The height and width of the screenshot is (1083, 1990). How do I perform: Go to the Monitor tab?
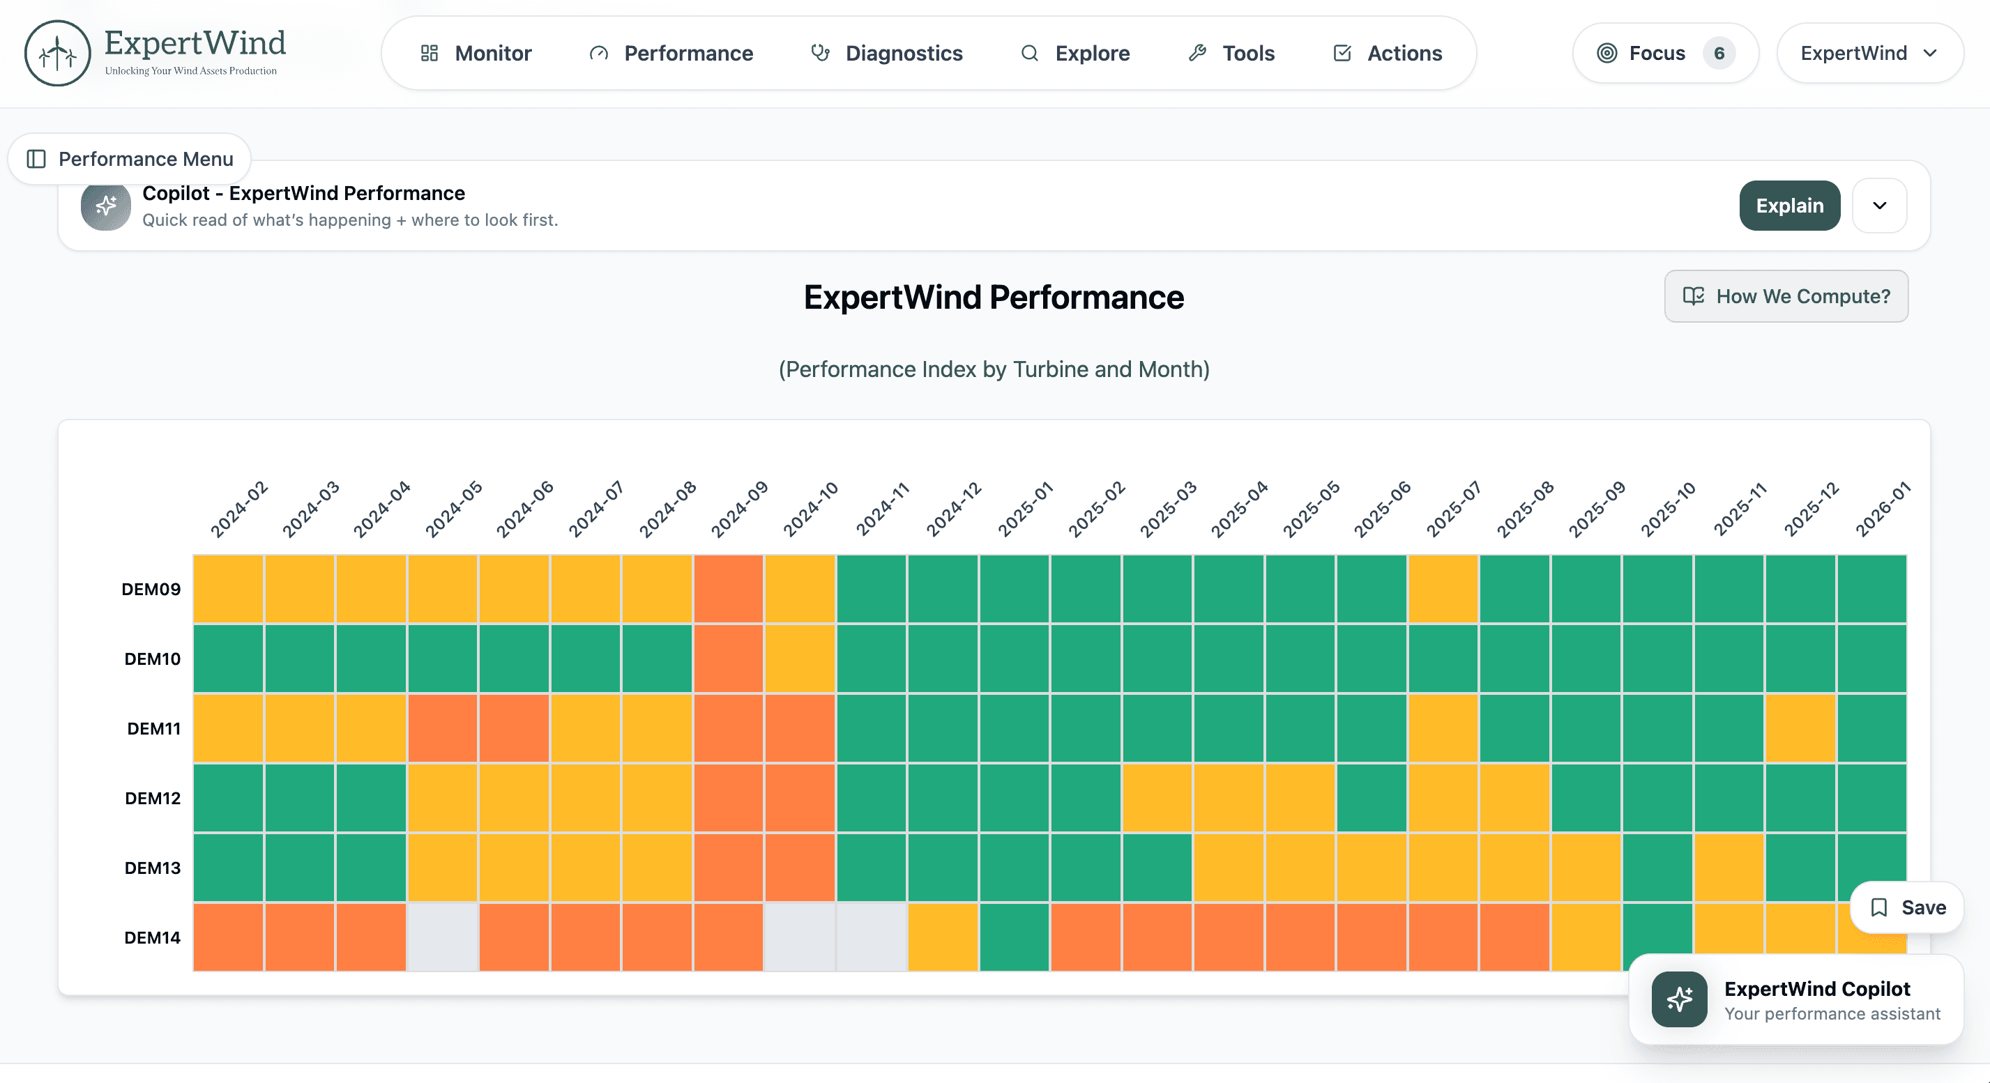pos(477,53)
